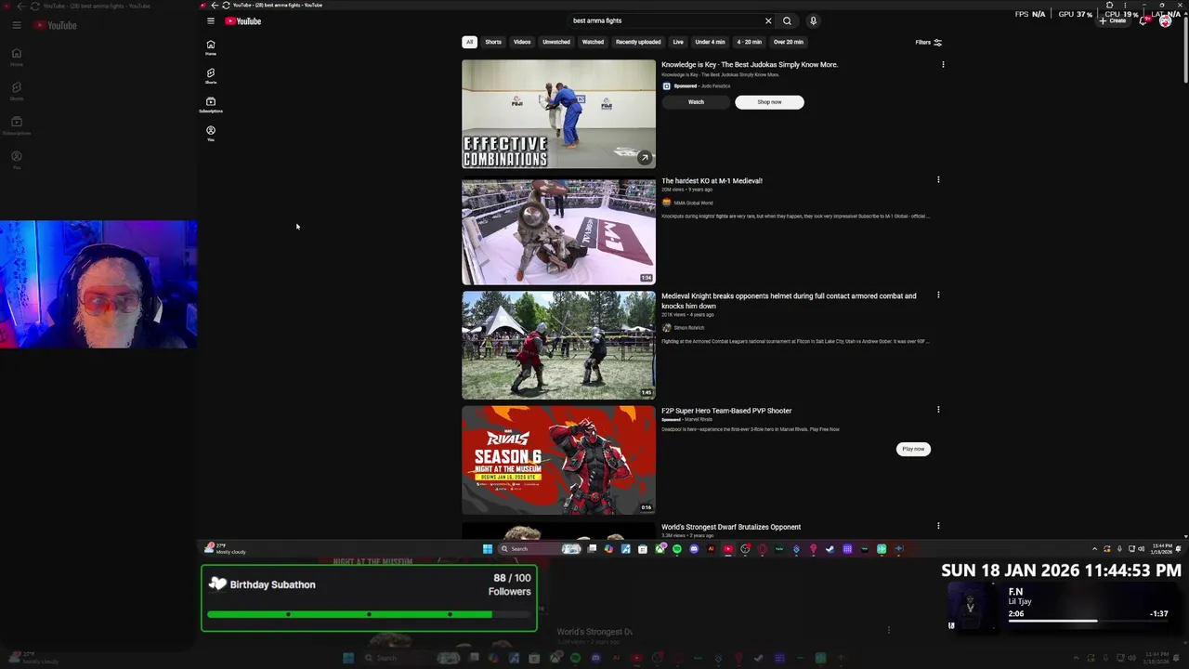This screenshot has width=1189, height=669.
Task: Click the Windows taskbar Search box
Action: click(540, 549)
